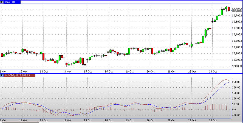
Task: Click the gray current price tag 10,776.1
Action: click(x=237, y=10)
